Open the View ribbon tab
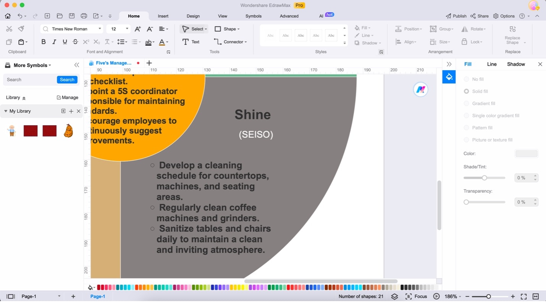 click(x=223, y=16)
